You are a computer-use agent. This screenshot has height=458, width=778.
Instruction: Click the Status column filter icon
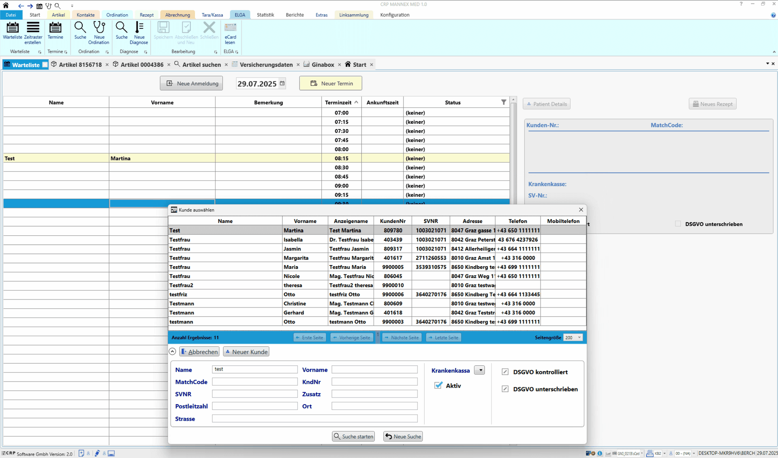pos(504,102)
